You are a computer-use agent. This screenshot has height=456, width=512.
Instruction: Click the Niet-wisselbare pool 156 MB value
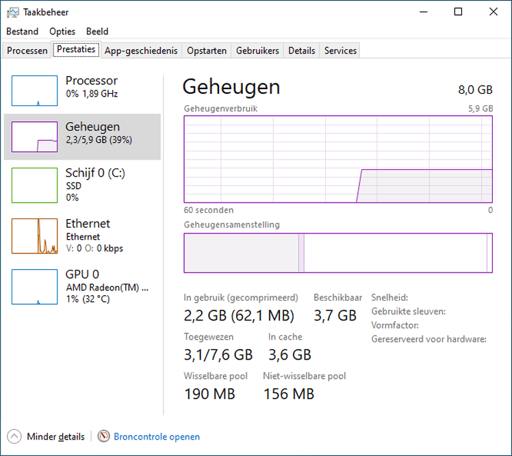coord(289,394)
